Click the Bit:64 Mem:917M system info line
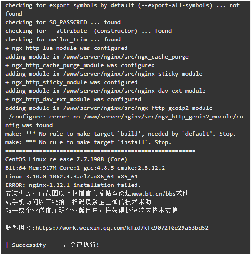Image resolution: width=251 pixels, height=255 pixels. point(85,168)
